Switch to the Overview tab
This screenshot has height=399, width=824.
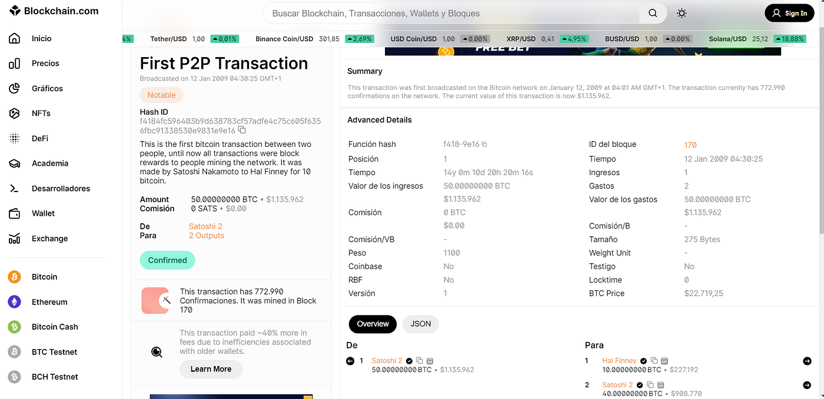[x=373, y=324]
